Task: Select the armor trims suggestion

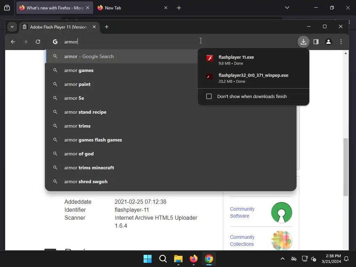Action: click(171, 126)
